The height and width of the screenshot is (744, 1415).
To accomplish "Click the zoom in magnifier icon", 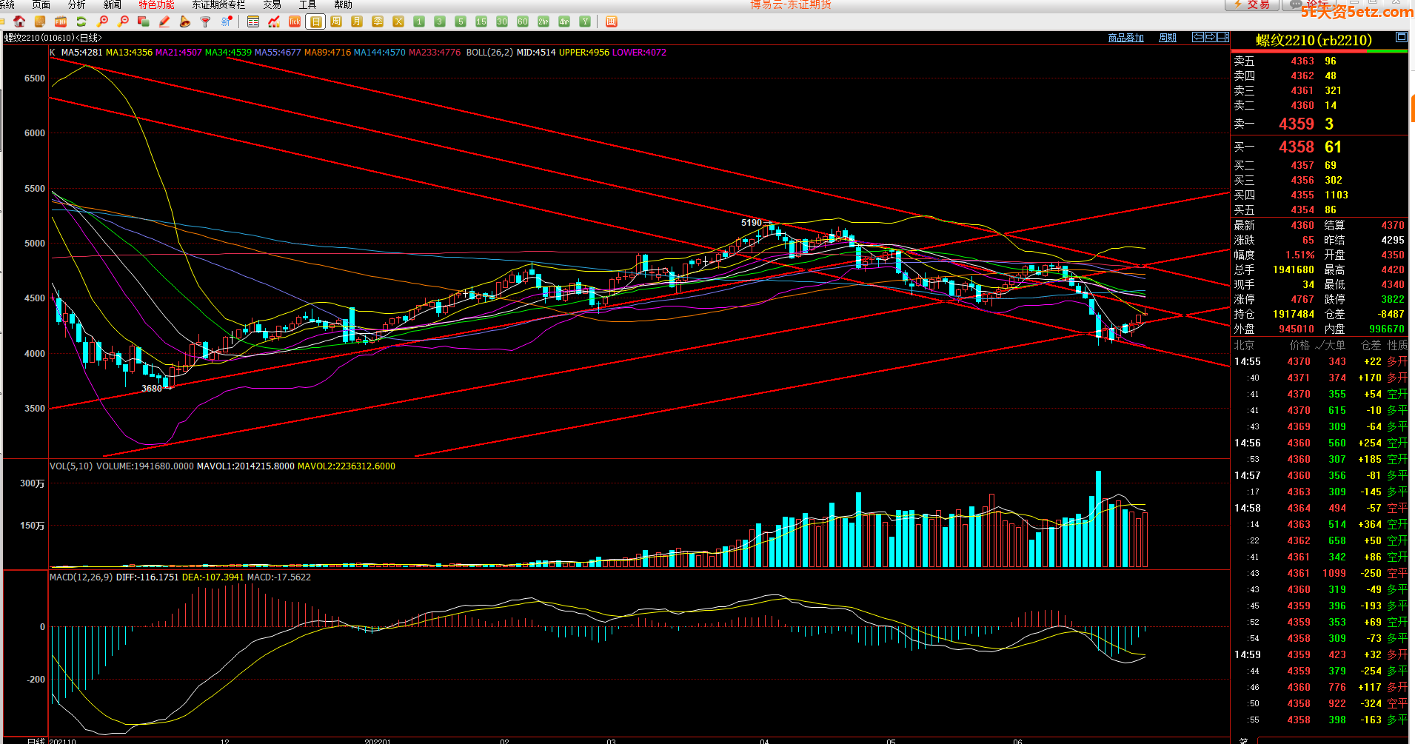I will pos(103,21).
